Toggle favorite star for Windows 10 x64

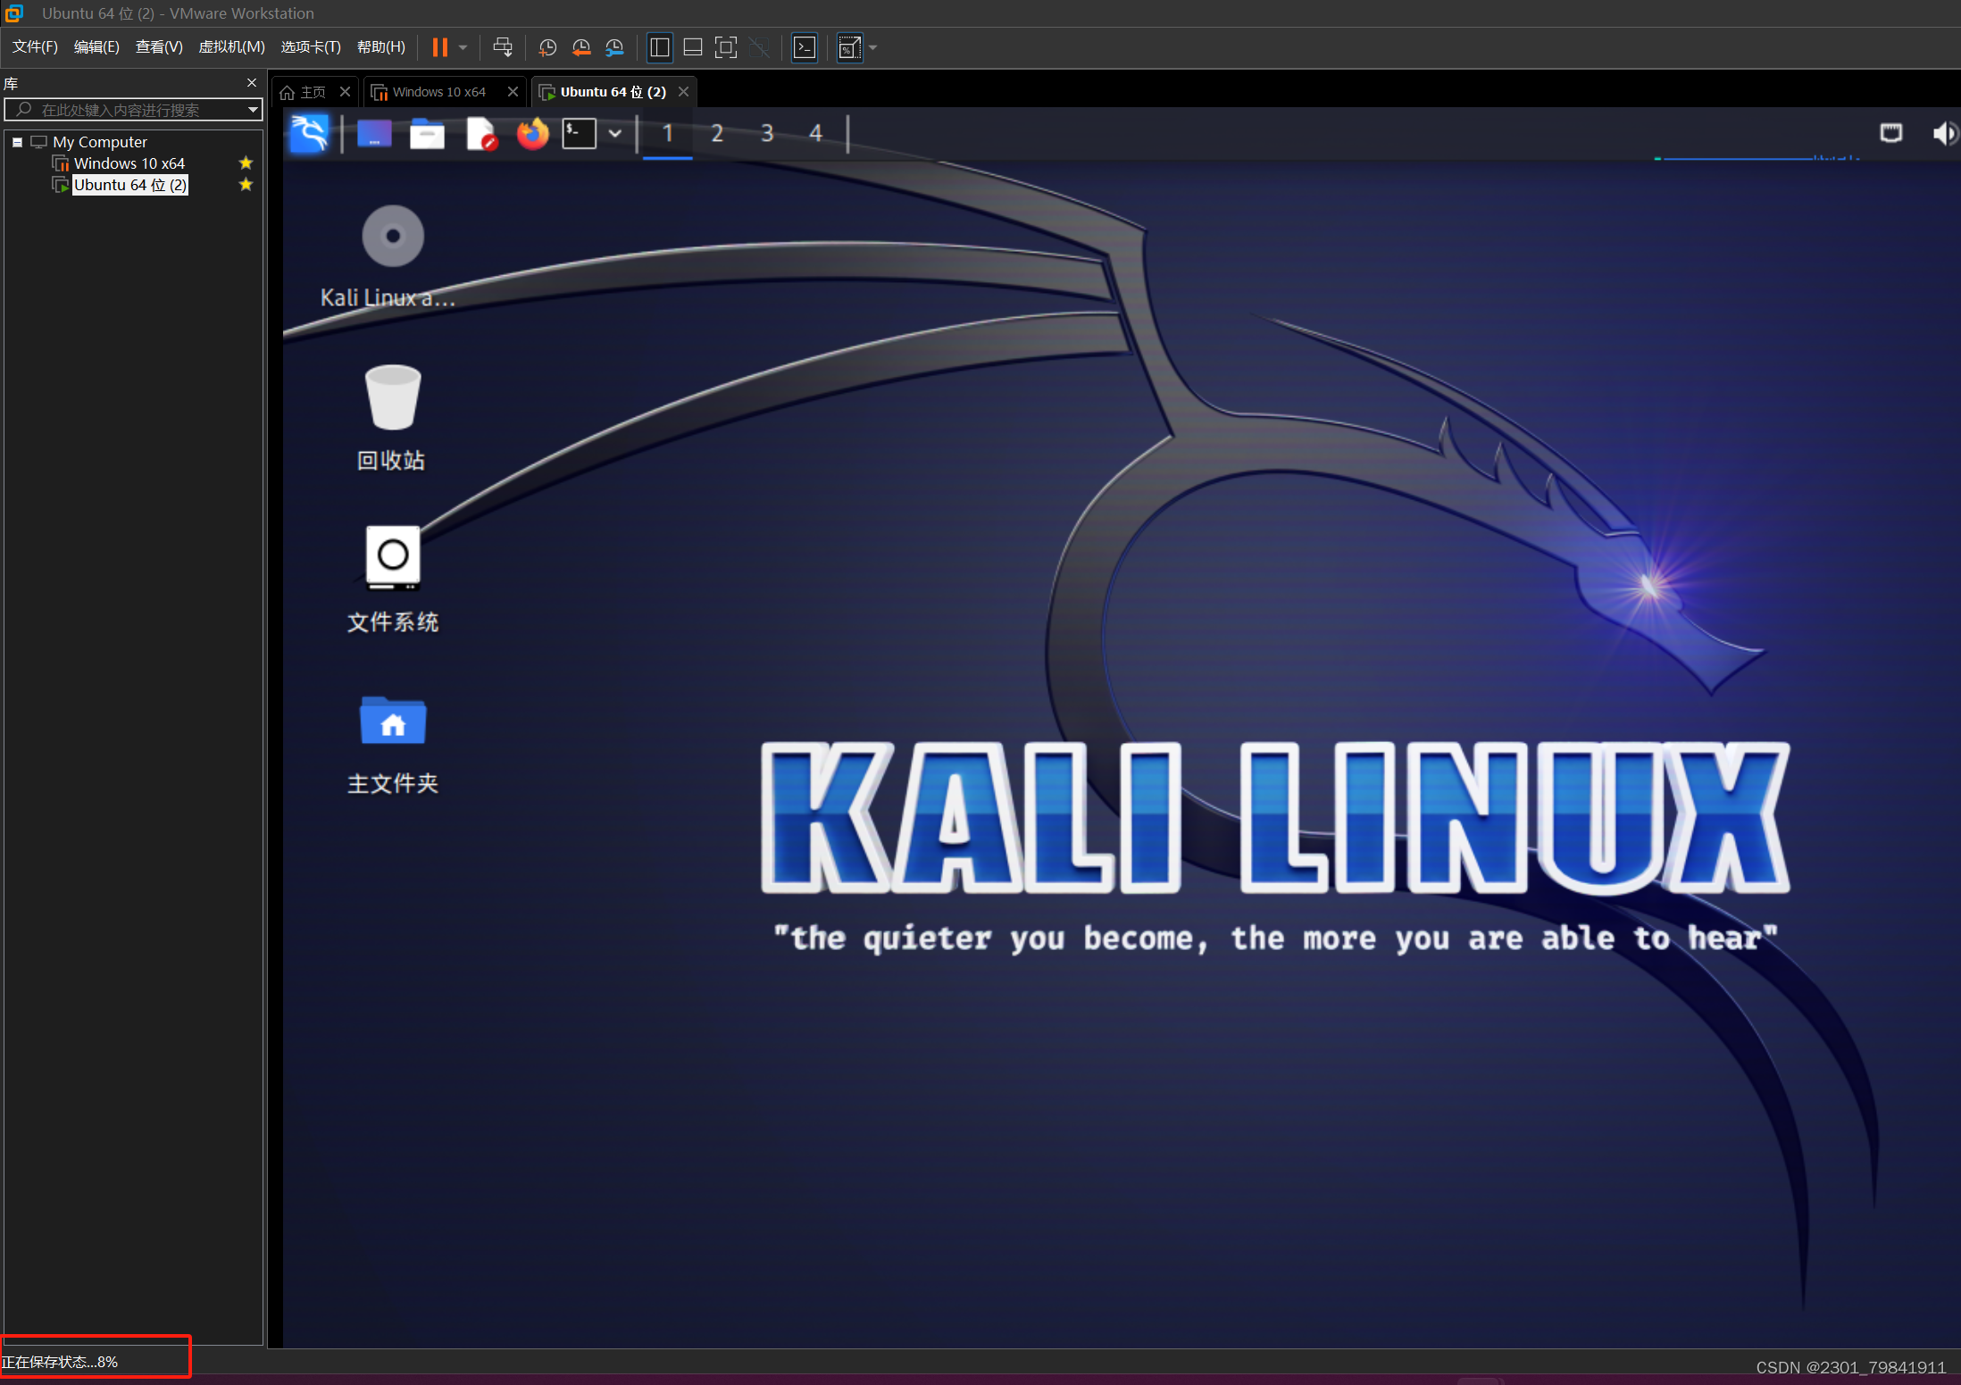246,163
